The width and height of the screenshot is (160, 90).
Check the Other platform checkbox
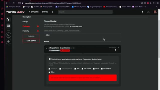[49, 72]
